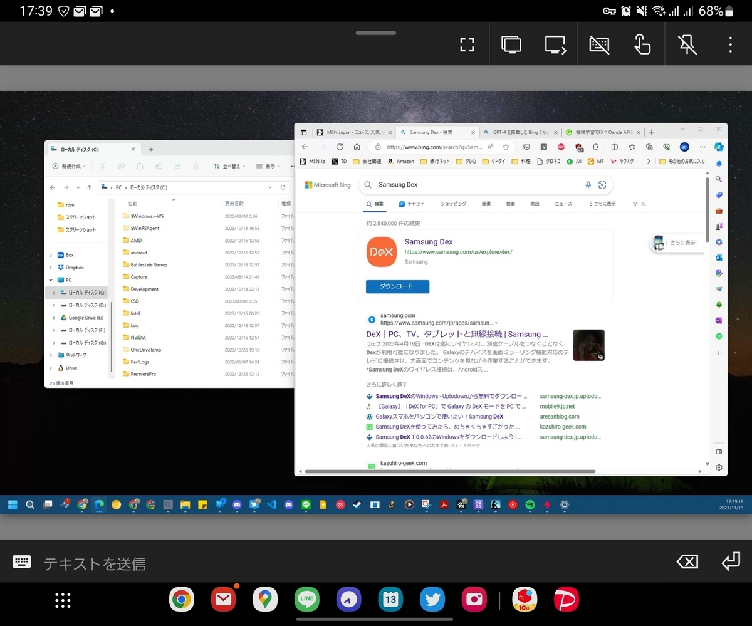Image resolution: width=752 pixels, height=626 pixels.
Task: Open PayPay from the Android dock
Action: (x=567, y=600)
